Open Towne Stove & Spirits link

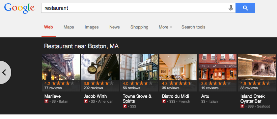(x=137, y=99)
